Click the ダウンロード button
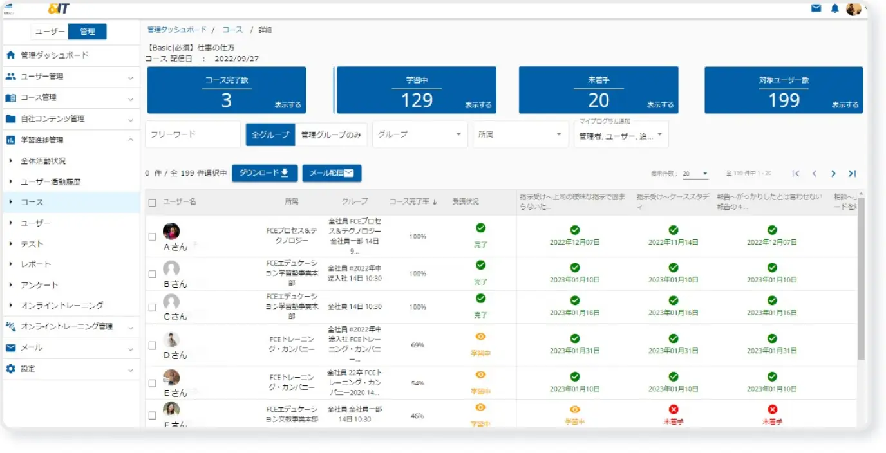This screenshot has width=886, height=453. (x=265, y=173)
